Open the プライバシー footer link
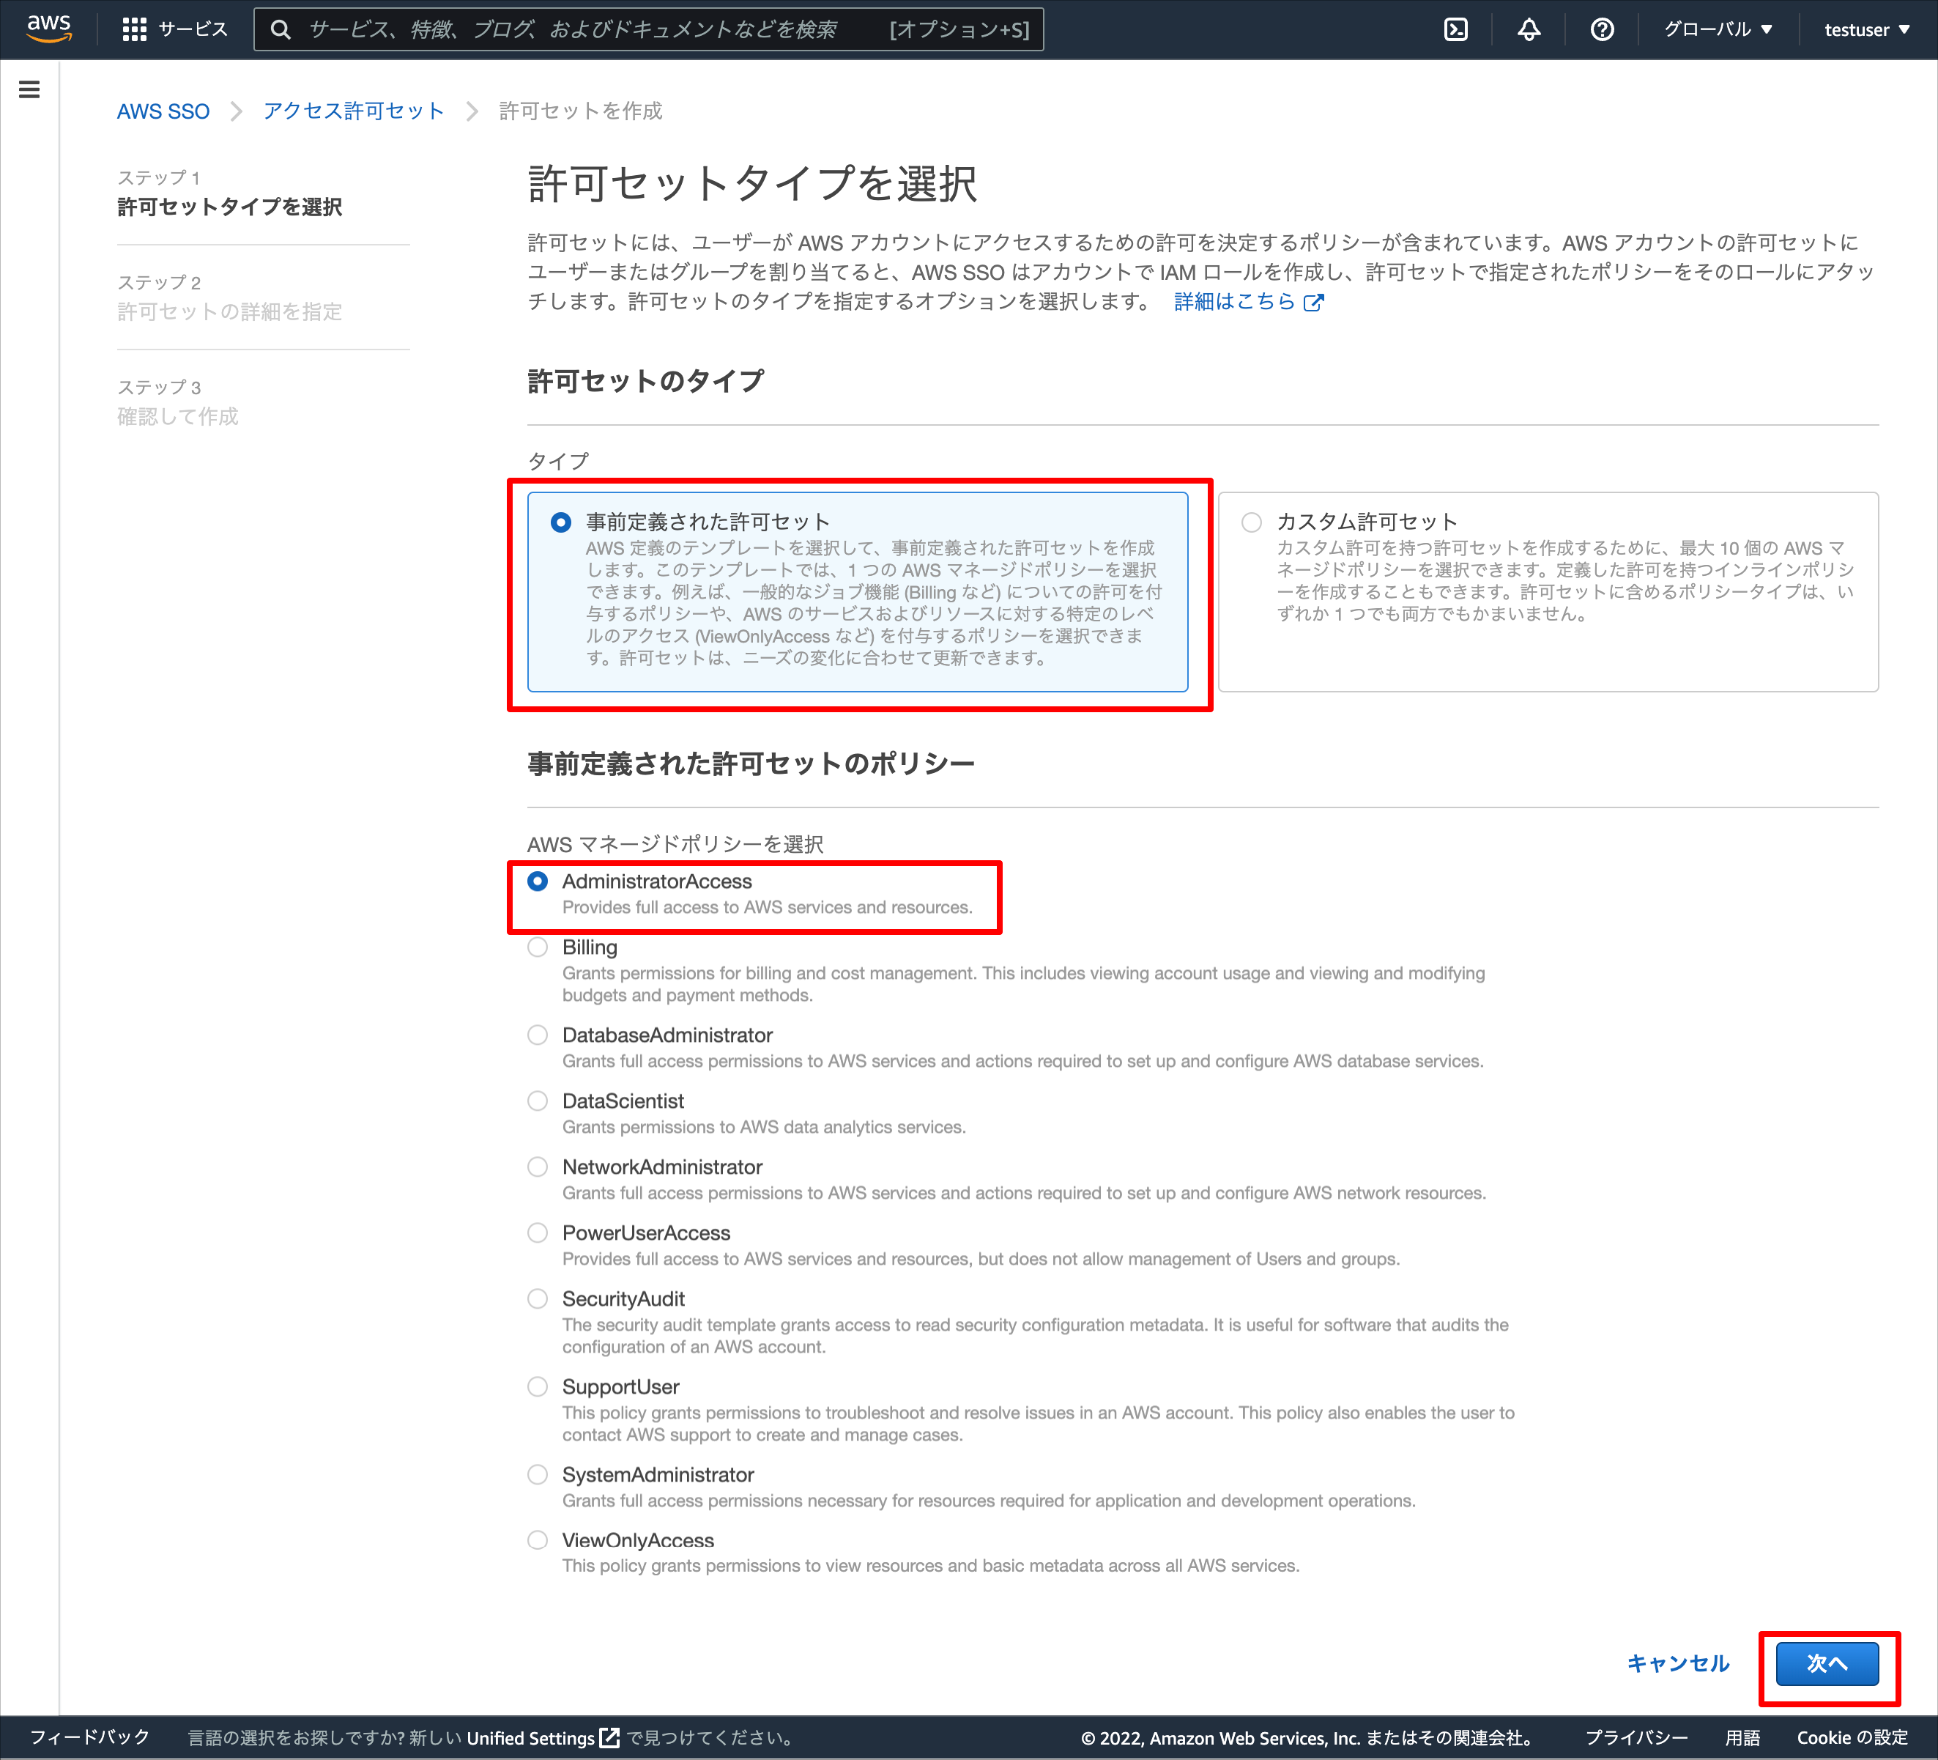 point(1636,1738)
